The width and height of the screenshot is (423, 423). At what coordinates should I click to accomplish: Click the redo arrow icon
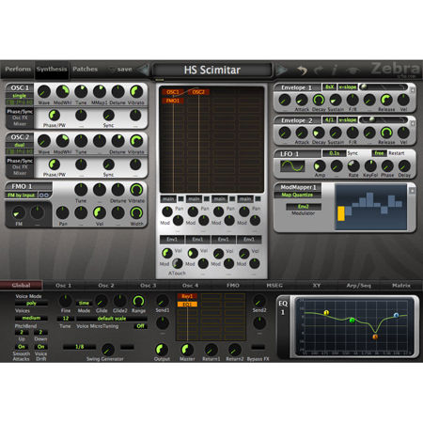click(320, 70)
